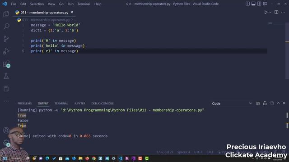Open the Run button dropdown arrow
The width and height of the screenshot is (289, 162).
[x=270, y=12]
